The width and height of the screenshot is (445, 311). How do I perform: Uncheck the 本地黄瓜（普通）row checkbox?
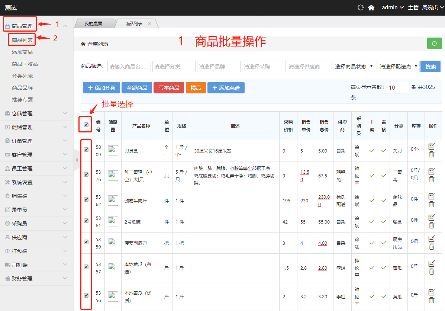[x=86, y=267]
